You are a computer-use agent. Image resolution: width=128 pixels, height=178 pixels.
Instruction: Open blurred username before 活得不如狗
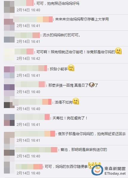[32, 102]
